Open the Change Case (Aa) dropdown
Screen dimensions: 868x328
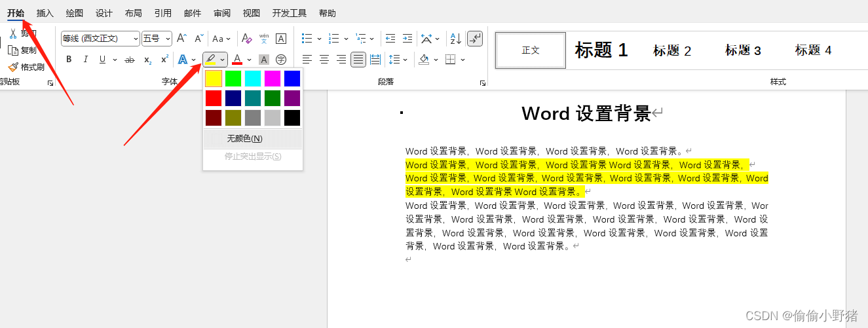(x=221, y=39)
